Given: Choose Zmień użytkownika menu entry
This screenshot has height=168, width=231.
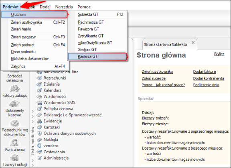Looking at the screenshot, I should [x=34, y=22].
